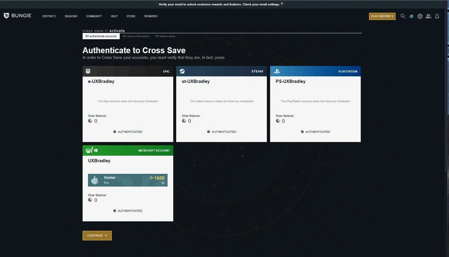Viewport: 449px width, 257px height.
Task: Open the Store menu
Action: (131, 16)
